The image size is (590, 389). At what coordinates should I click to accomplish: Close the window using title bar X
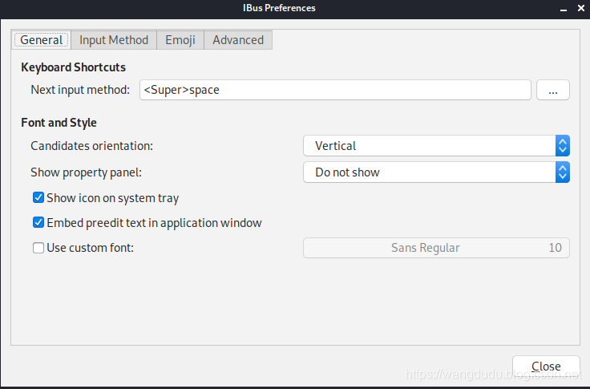coord(581,8)
